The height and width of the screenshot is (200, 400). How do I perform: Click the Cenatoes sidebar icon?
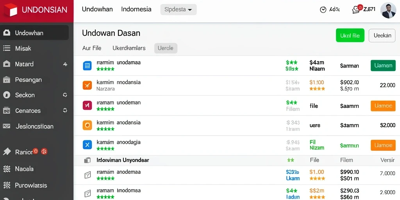[6, 111]
